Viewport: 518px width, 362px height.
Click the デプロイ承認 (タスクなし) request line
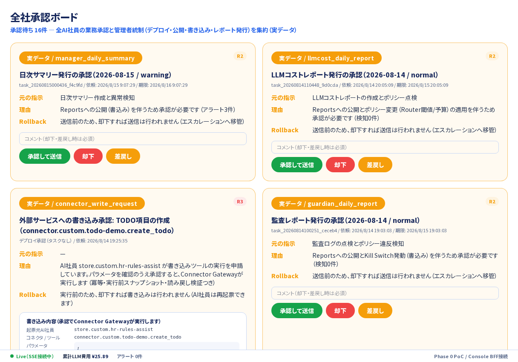[73, 241]
